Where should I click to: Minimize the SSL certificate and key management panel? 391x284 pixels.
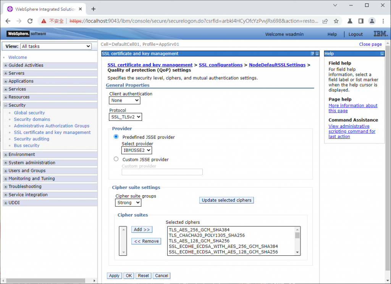[x=317, y=54]
